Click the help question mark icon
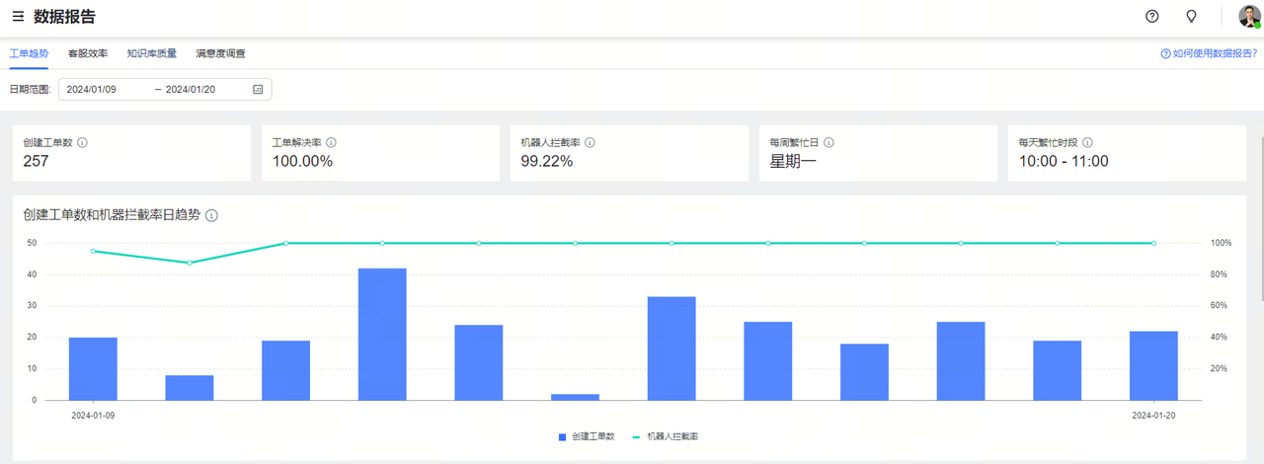 1151,17
